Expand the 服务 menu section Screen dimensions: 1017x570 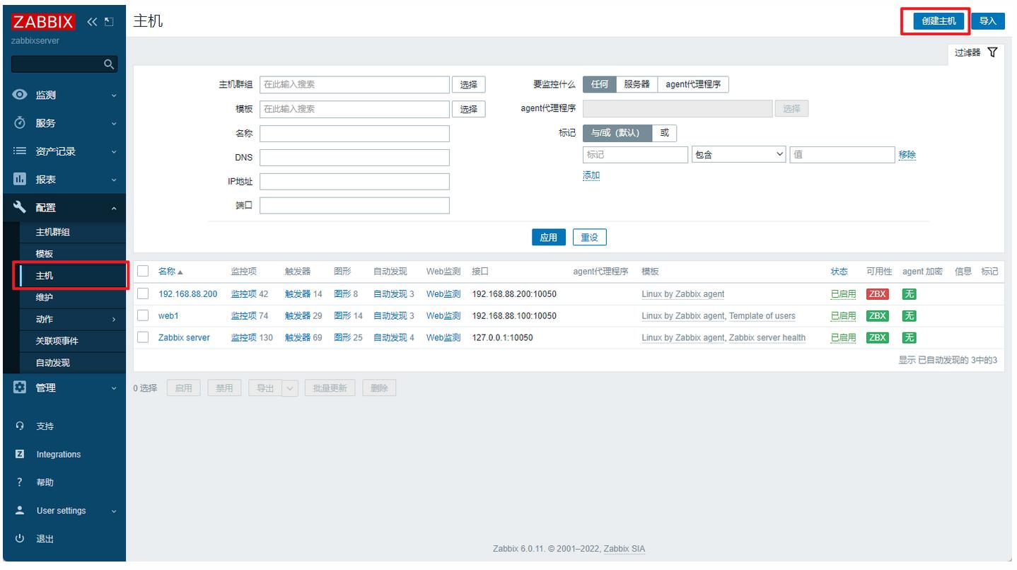(114, 124)
